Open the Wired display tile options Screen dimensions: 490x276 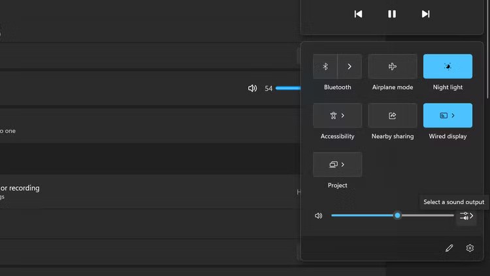coord(448,116)
